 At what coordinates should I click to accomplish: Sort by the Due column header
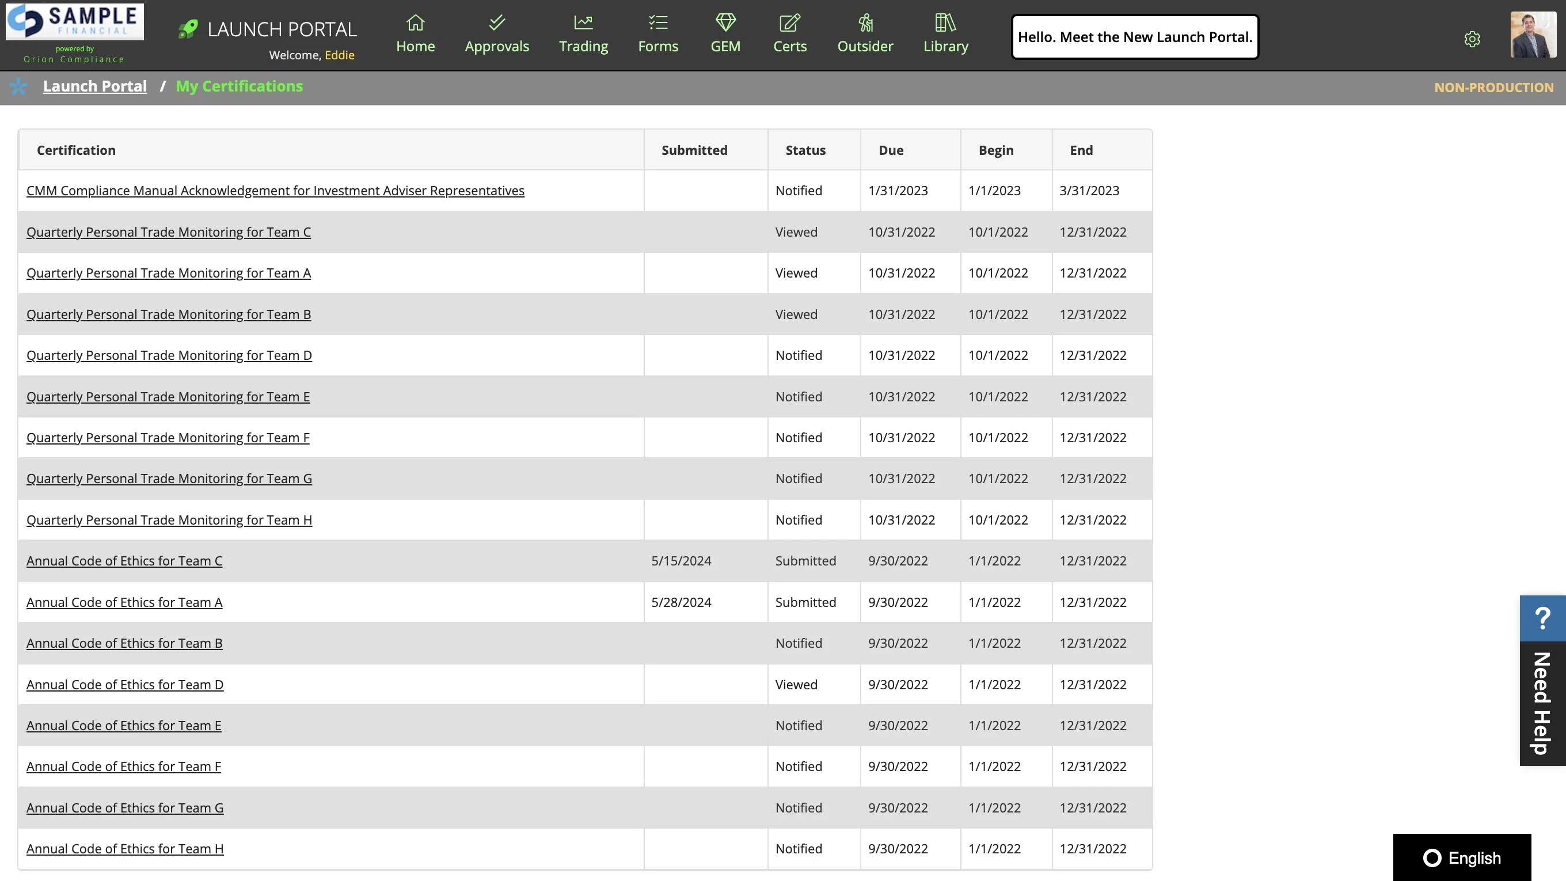891,150
